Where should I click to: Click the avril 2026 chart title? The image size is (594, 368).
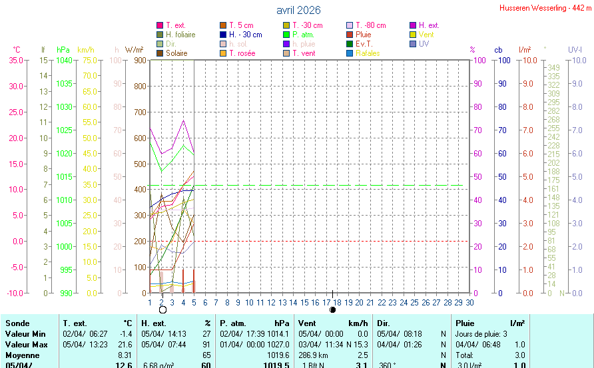coord(298,10)
